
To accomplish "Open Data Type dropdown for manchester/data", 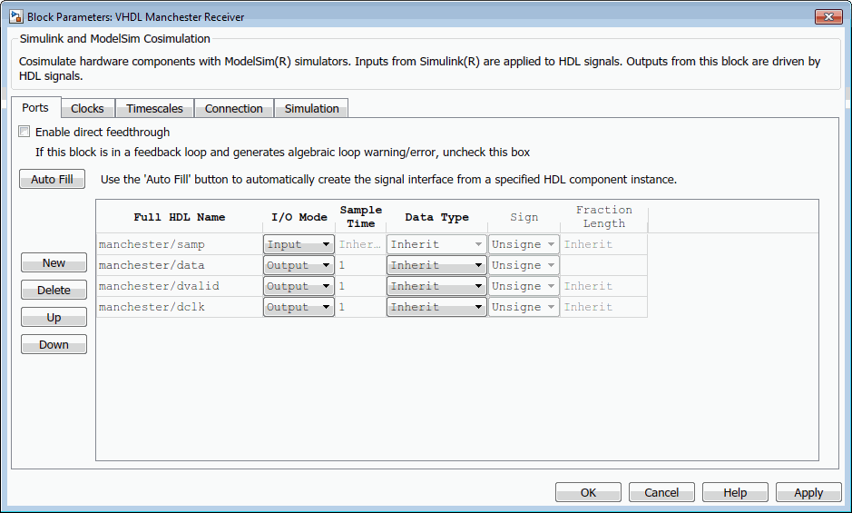I will [436, 265].
